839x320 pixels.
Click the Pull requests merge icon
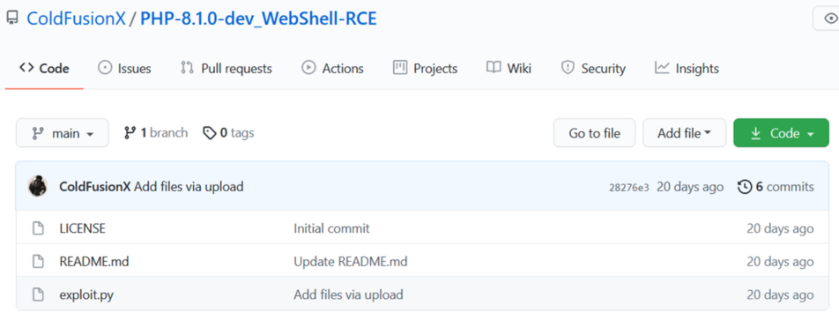(187, 68)
